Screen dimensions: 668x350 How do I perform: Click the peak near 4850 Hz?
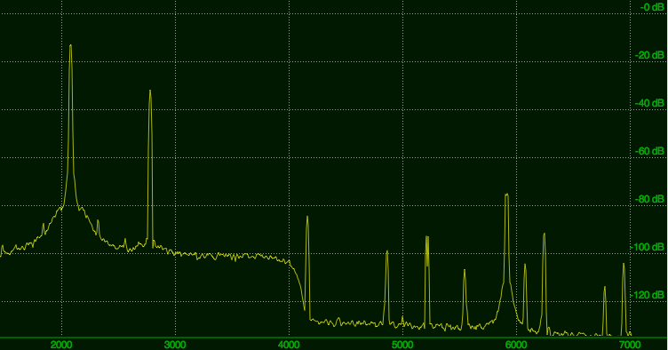[x=386, y=252]
